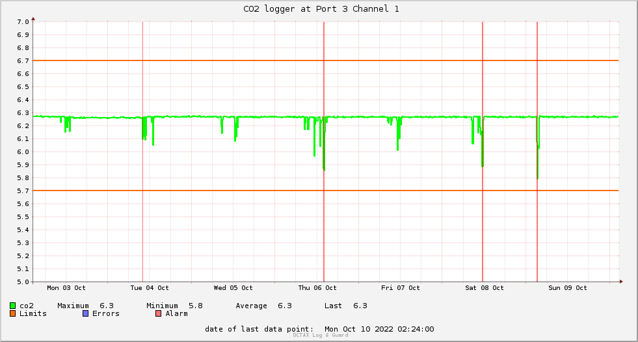This screenshot has width=638, height=342.
Task: Click the 6.3 y-axis value
Action: click(x=23, y=113)
